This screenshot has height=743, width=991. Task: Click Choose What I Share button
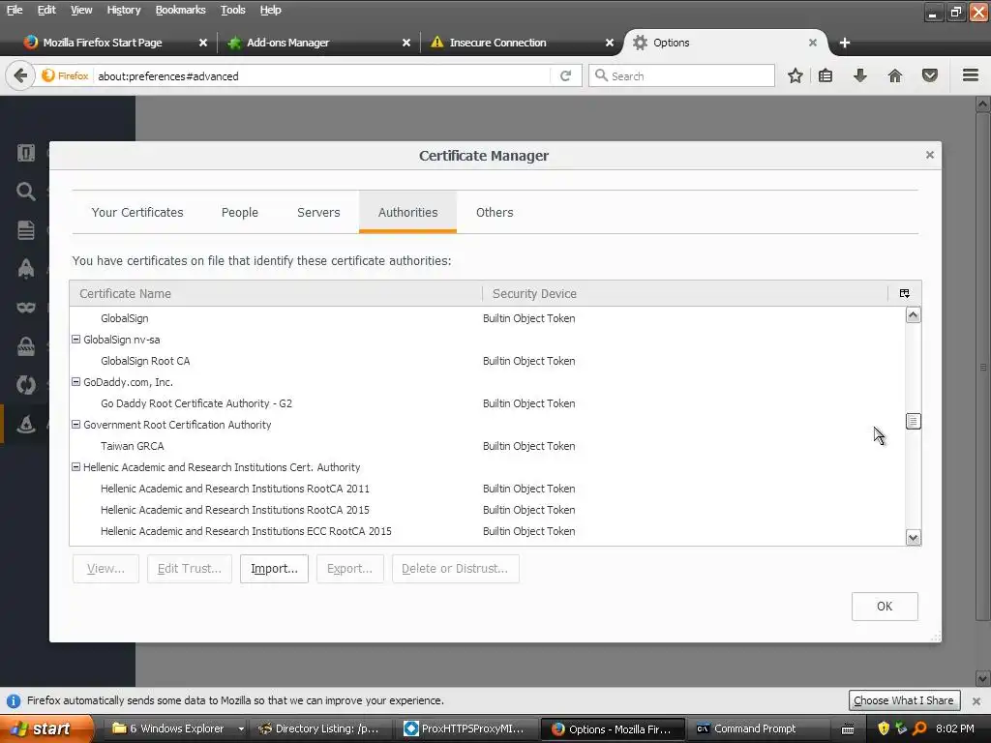[x=904, y=700]
